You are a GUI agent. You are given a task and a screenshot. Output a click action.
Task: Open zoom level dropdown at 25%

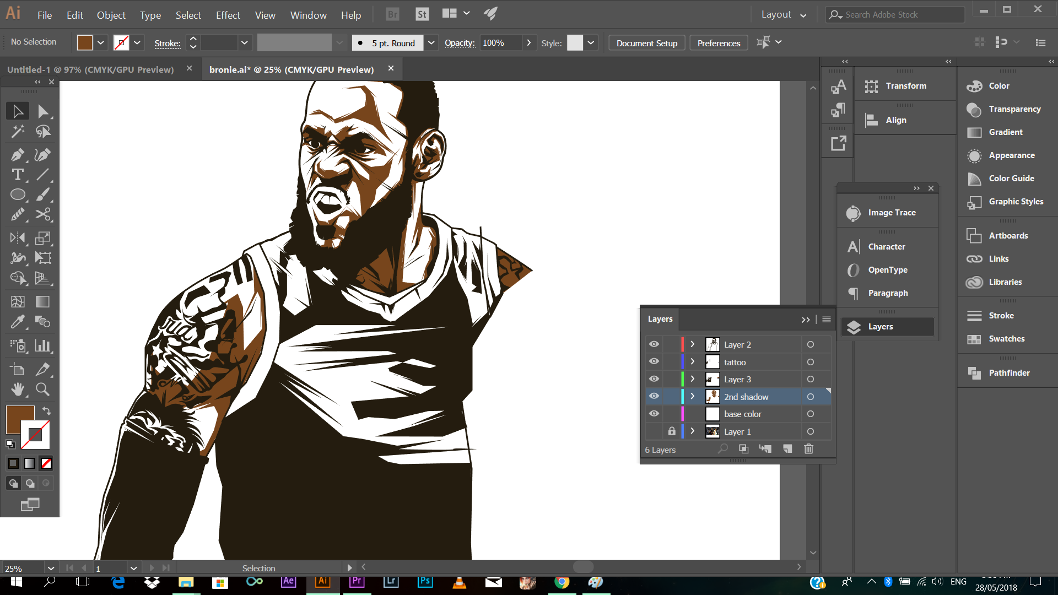pyautogui.click(x=51, y=568)
